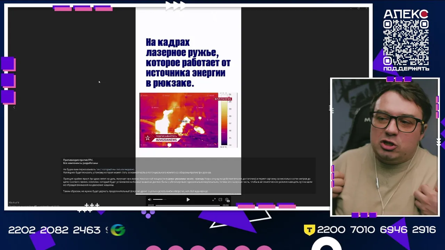
Task: Open picture-in-picture mode from the player
Action: (220, 200)
